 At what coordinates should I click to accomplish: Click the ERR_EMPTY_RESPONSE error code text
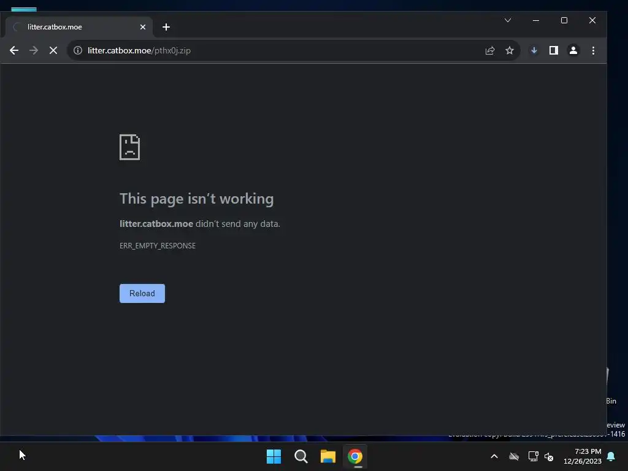[x=158, y=246]
